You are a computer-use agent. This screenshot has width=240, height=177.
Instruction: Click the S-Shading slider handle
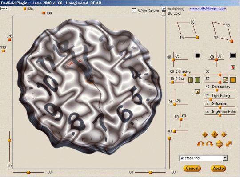[x=184, y=75]
